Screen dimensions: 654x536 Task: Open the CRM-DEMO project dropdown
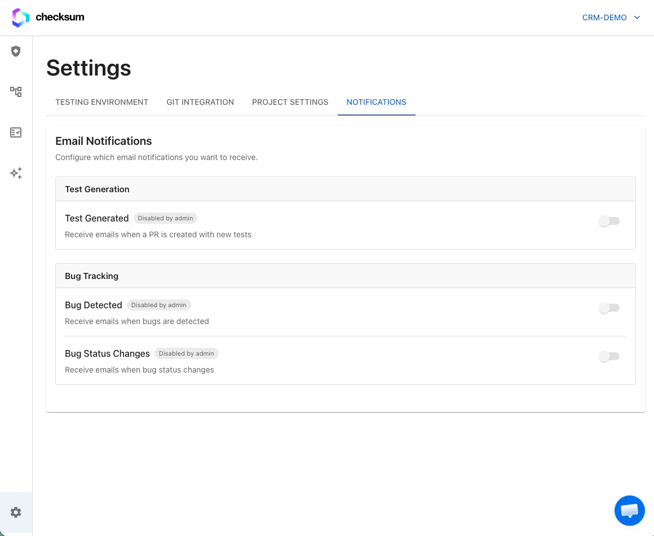[604, 17]
